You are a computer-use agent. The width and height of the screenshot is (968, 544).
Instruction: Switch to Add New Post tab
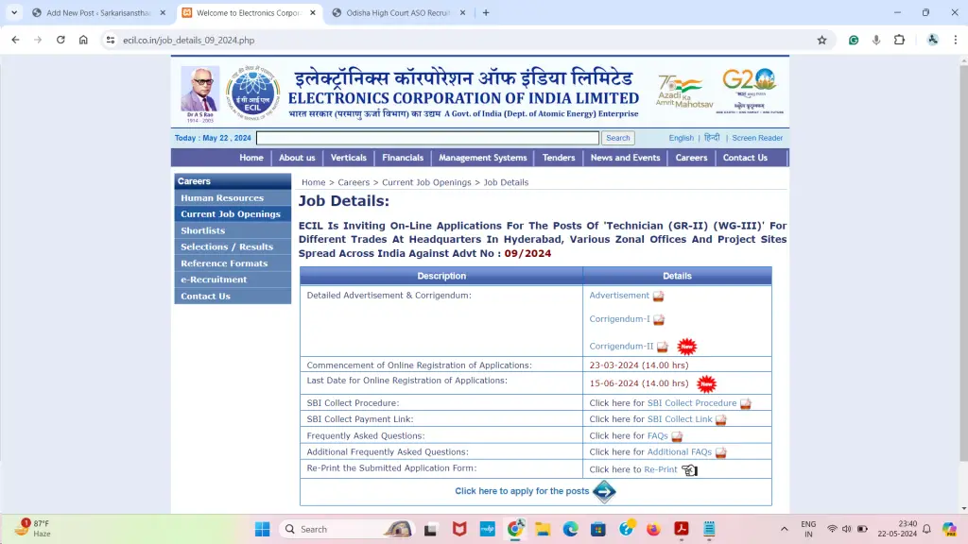98,12
